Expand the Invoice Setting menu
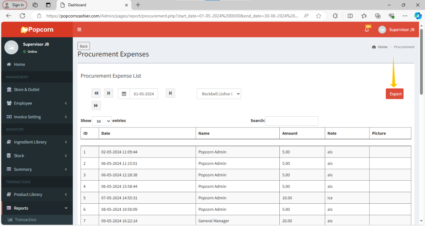Image resolution: width=425 pixels, height=226 pixels. point(37,117)
